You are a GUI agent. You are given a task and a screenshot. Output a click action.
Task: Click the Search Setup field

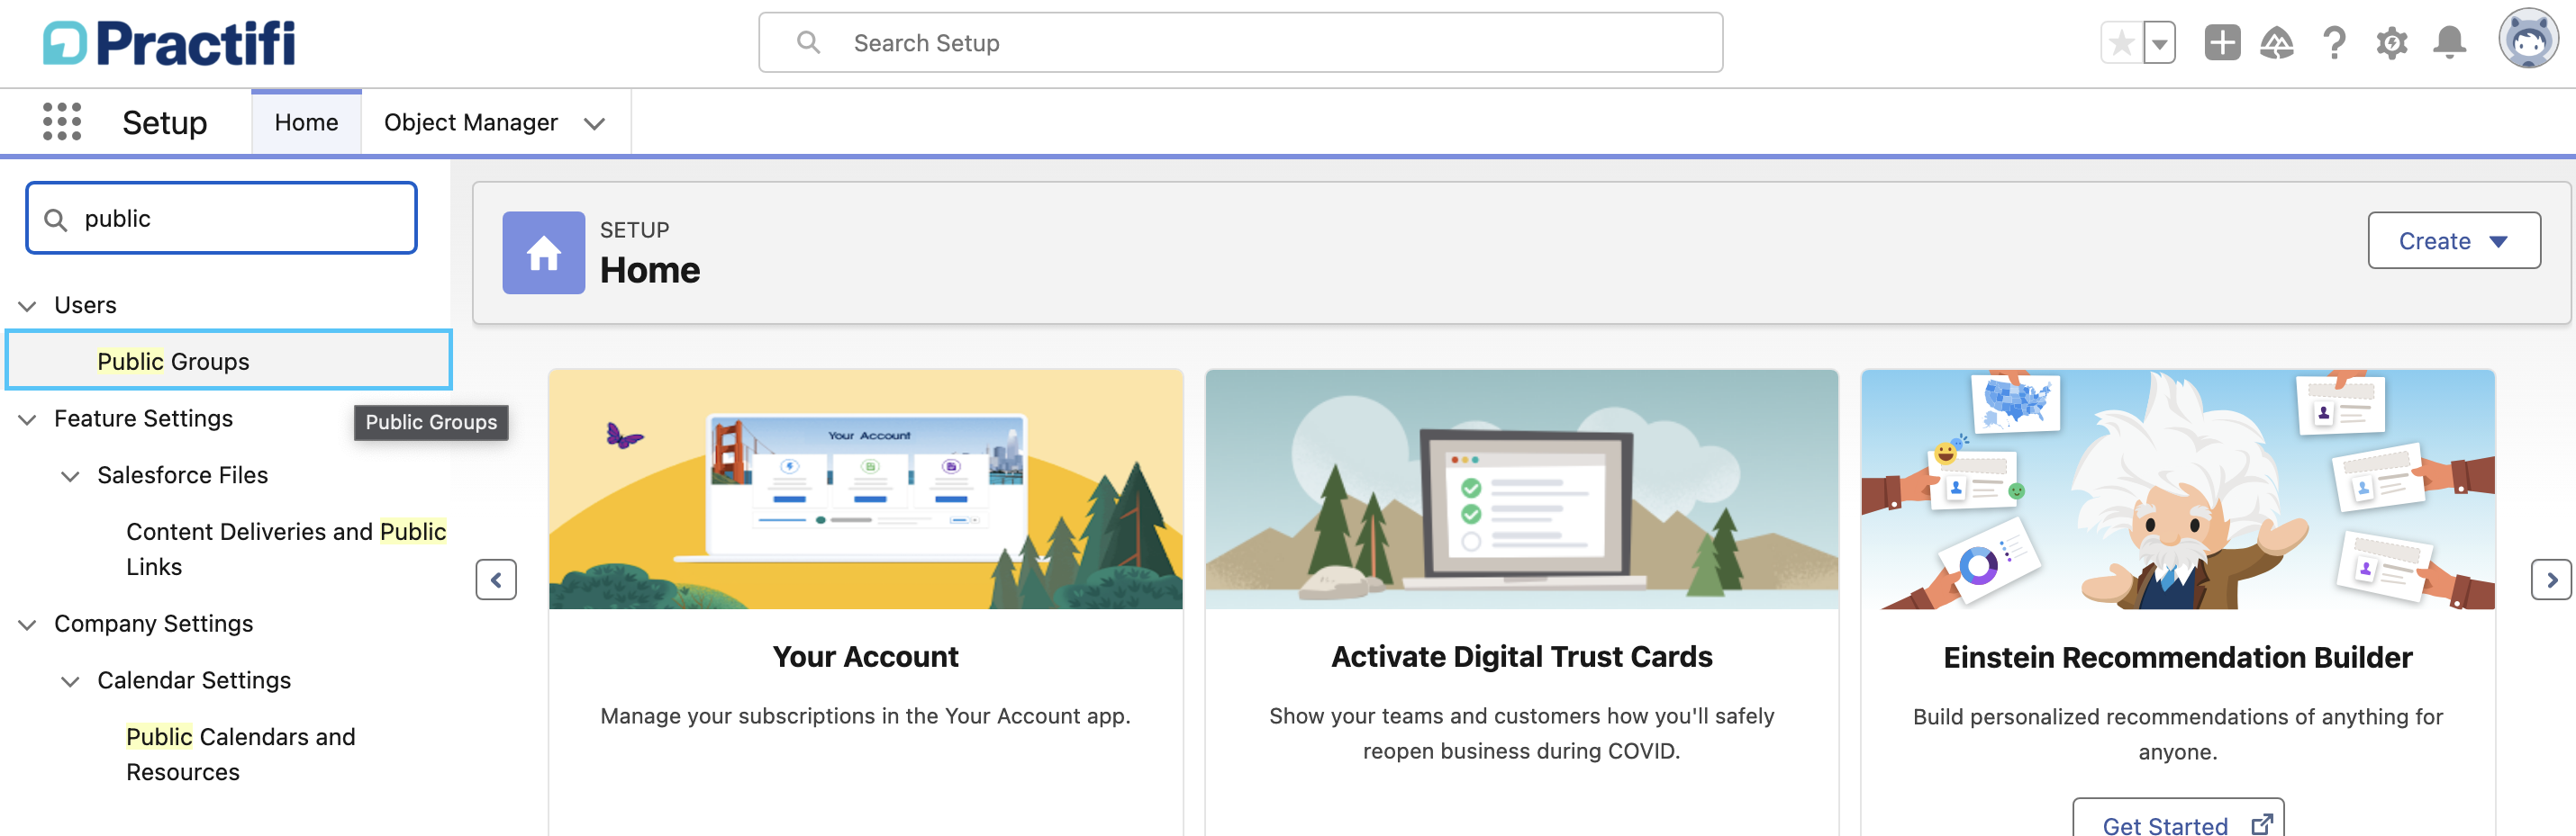[x=1240, y=43]
